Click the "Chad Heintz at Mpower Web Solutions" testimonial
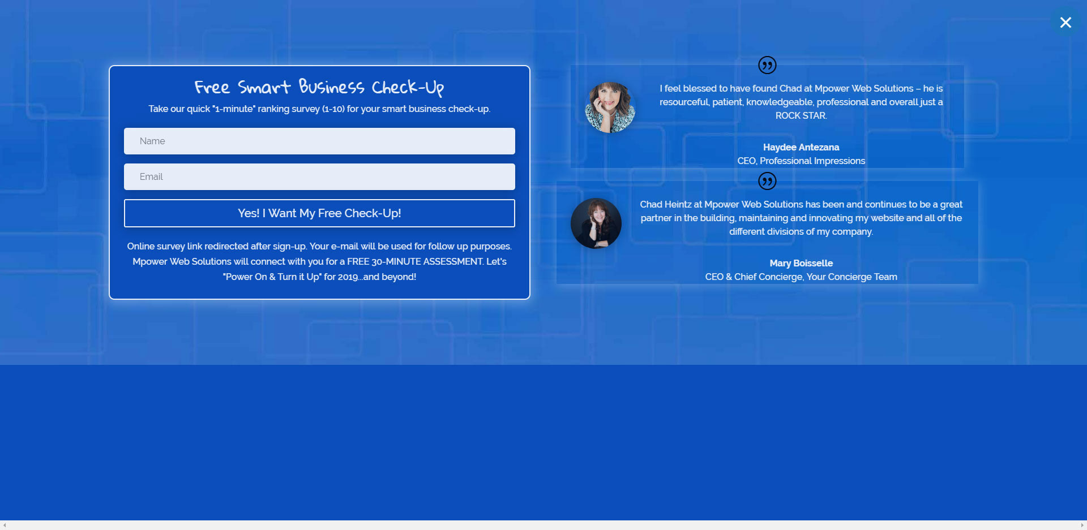1087x530 pixels. click(801, 218)
